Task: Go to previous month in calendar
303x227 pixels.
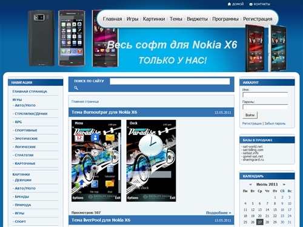Action: (250, 184)
